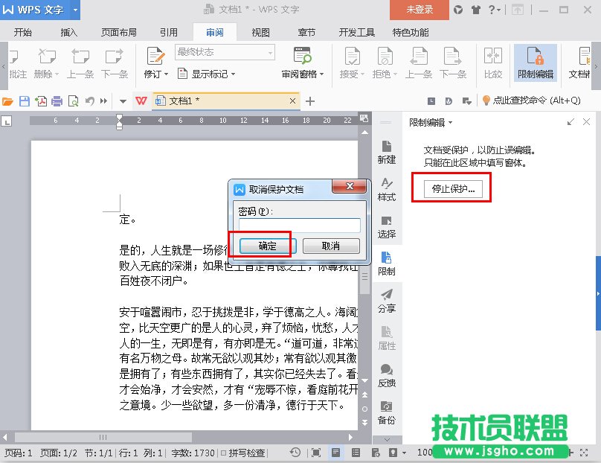Image resolution: width=601 pixels, height=463 pixels.
Task: Click the 新建 sidebar icon
Action: tap(387, 152)
